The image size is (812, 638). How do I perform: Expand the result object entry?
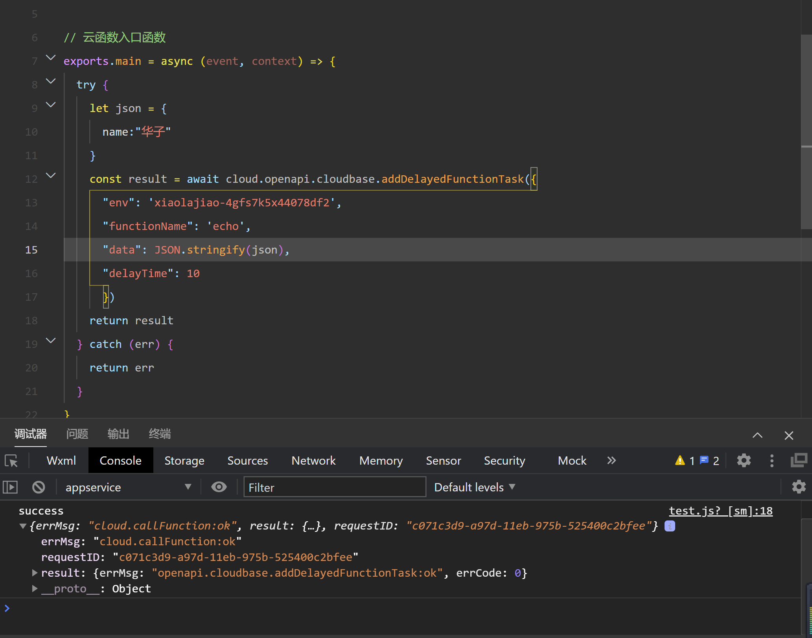[x=35, y=573]
